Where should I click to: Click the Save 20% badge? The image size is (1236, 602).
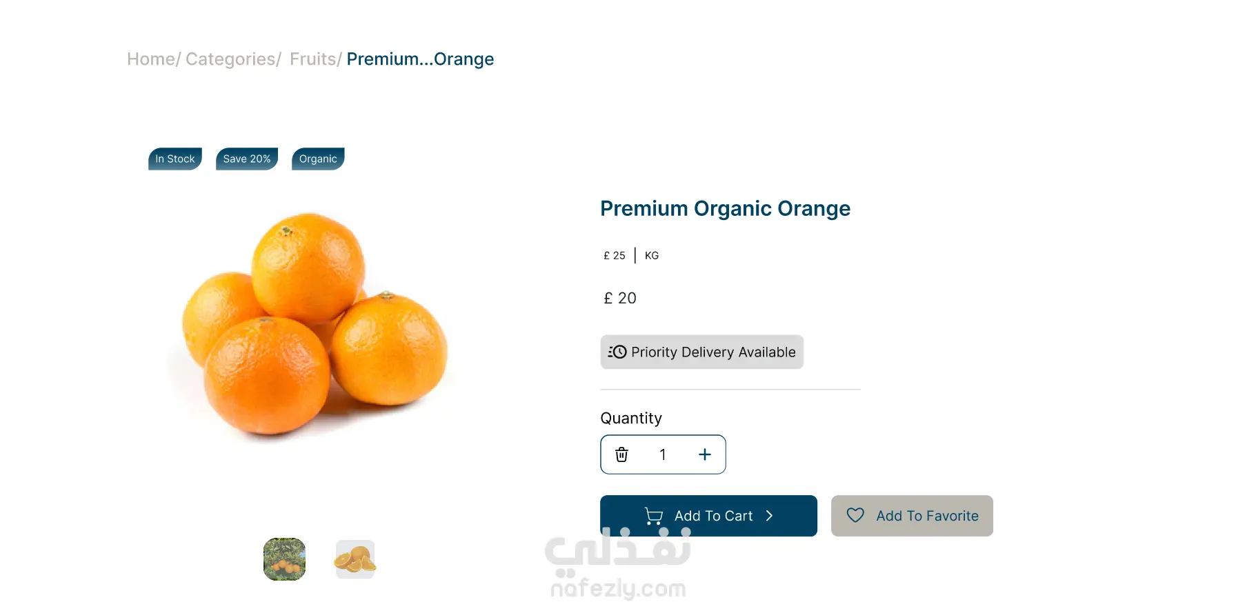[247, 159]
